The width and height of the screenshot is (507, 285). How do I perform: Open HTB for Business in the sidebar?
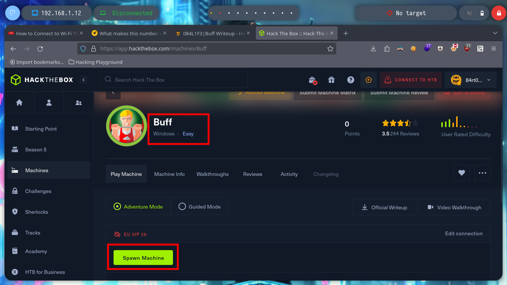pyautogui.click(x=49, y=272)
